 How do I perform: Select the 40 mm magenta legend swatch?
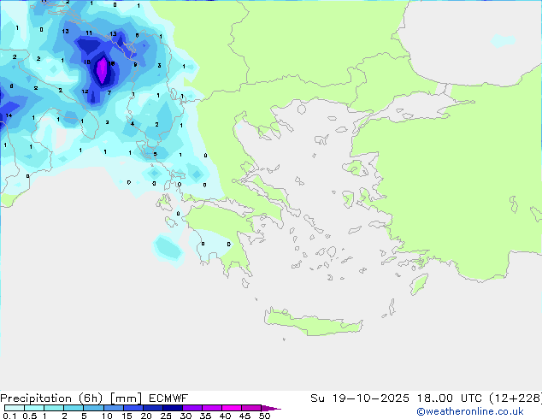[x=232, y=408]
